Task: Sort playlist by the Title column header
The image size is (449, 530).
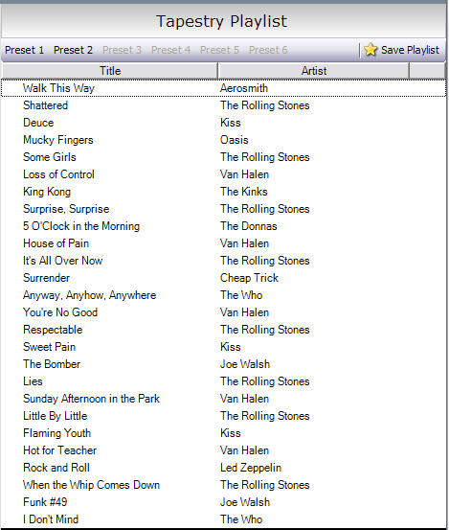Action: point(110,71)
